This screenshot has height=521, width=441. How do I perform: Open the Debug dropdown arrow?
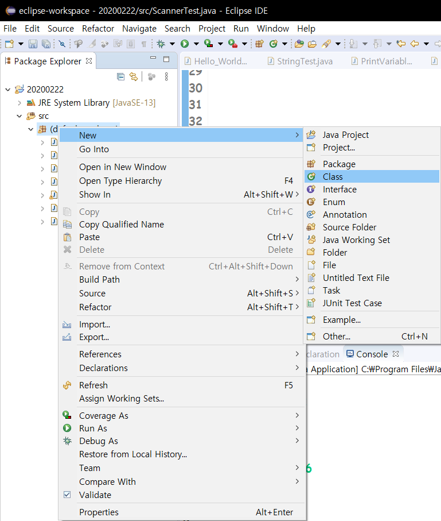[172, 44]
